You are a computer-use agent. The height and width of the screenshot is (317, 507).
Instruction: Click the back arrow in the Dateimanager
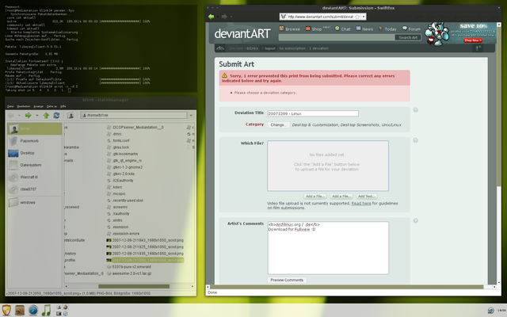tap(10, 116)
